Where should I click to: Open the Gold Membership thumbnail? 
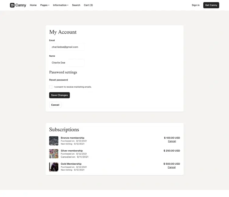pos(54,167)
